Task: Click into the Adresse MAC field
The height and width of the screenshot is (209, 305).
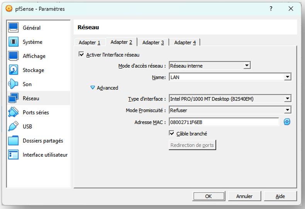Action: point(224,122)
